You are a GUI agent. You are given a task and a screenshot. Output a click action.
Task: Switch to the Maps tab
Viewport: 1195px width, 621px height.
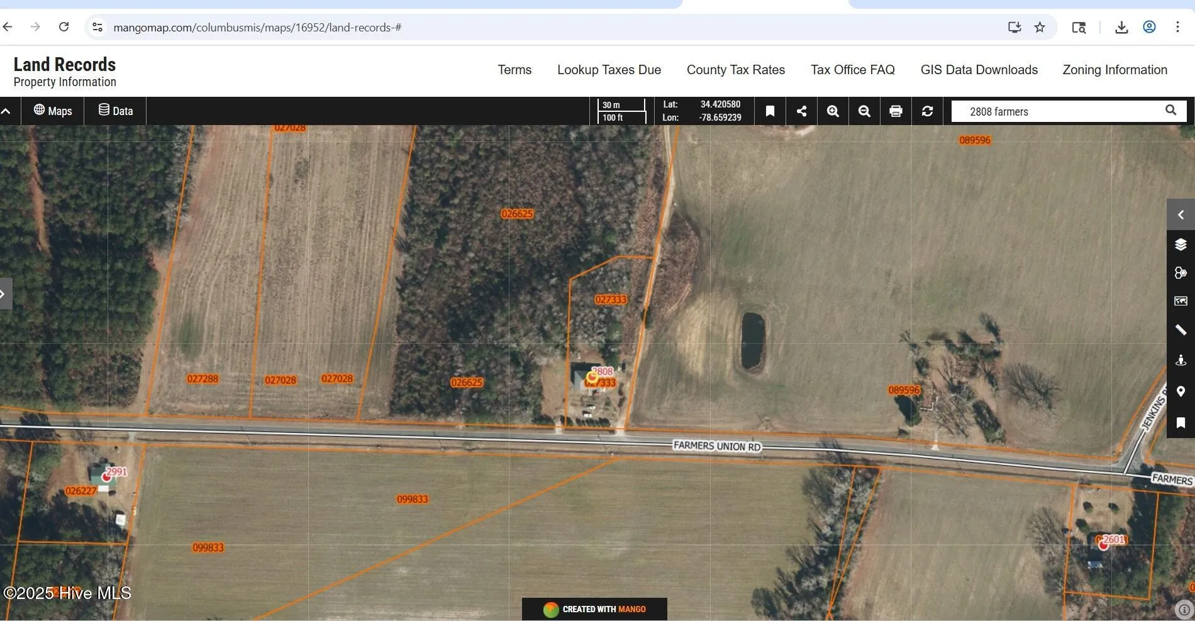point(53,111)
